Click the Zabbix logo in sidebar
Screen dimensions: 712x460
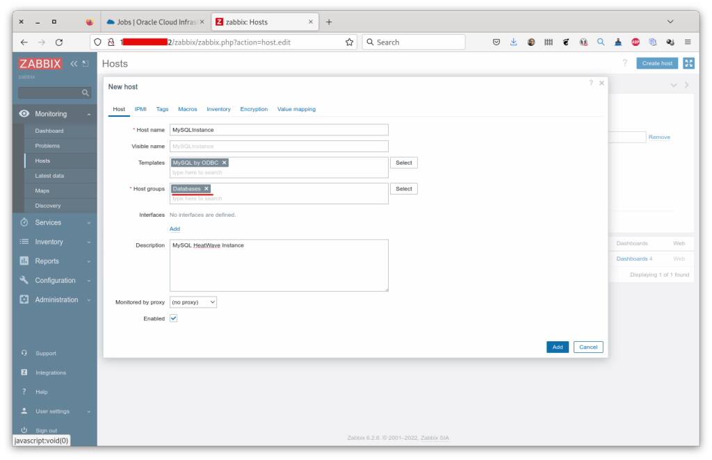40,63
